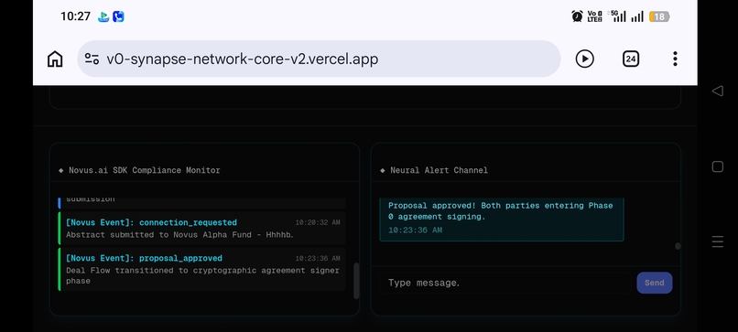Tap the Android back navigation button
The image size is (738, 332).
coord(717,91)
